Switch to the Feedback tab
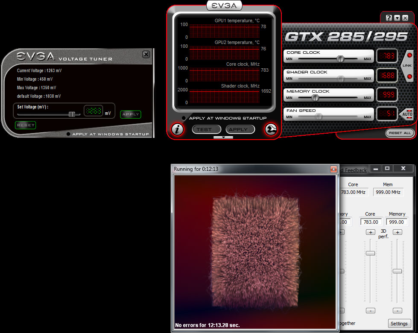Viewport: 418px width, 333px height. [x=355, y=170]
